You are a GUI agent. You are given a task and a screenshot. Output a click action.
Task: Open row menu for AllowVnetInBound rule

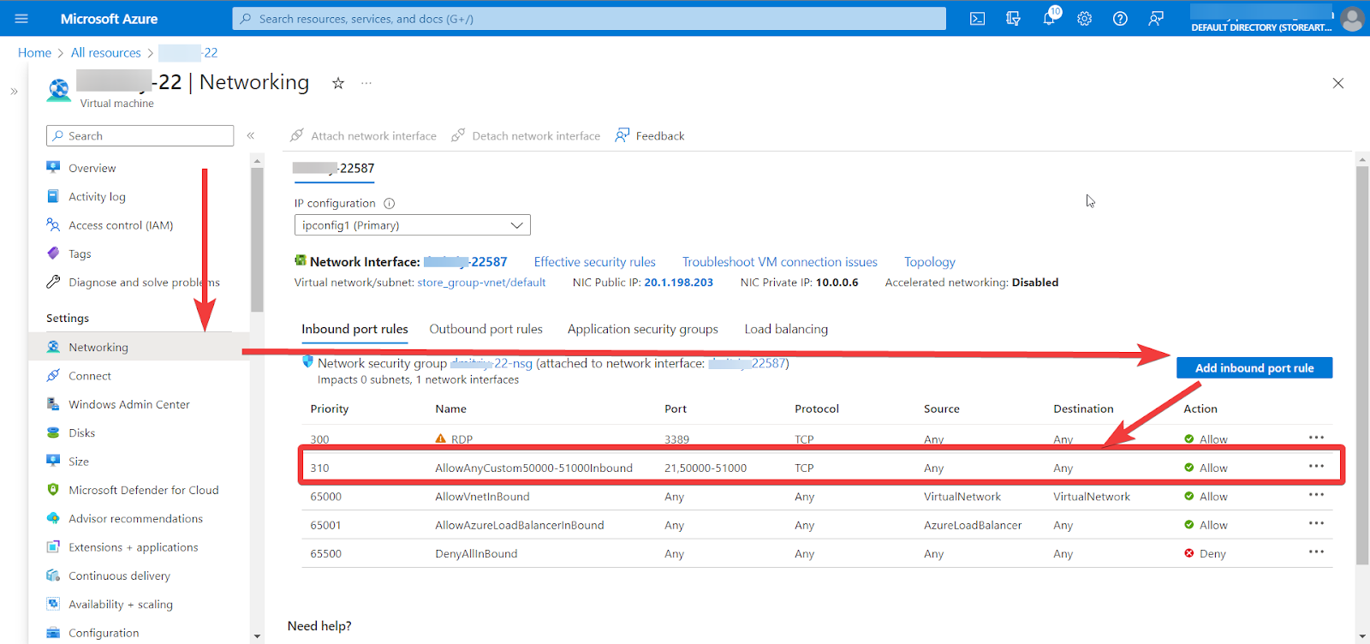(x=1316, y=495)
